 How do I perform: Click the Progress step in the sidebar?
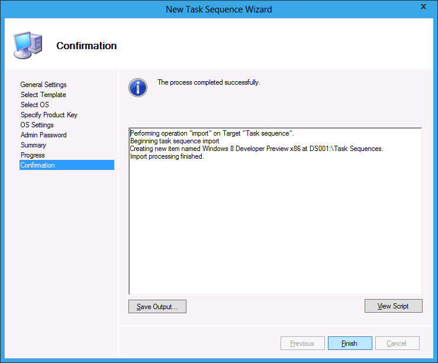pos(33,155)
